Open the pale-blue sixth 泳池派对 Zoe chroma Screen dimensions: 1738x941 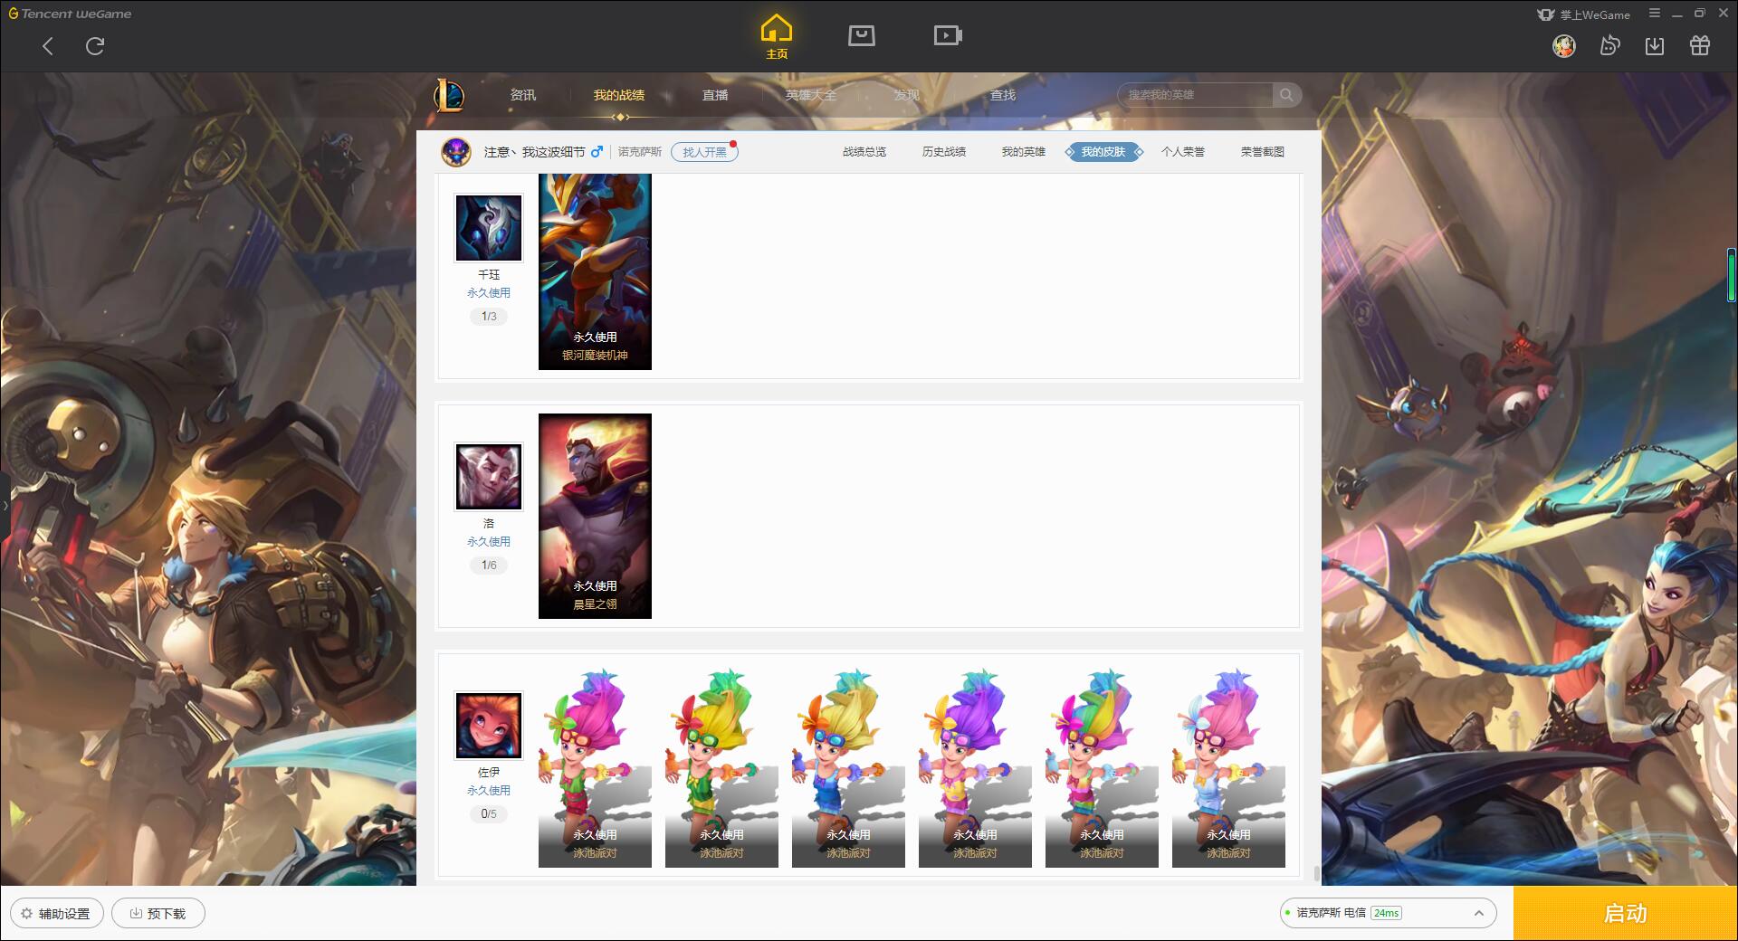[1228, 767]
